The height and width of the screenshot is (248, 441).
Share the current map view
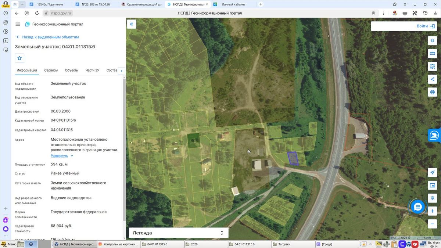pos(432,79)
